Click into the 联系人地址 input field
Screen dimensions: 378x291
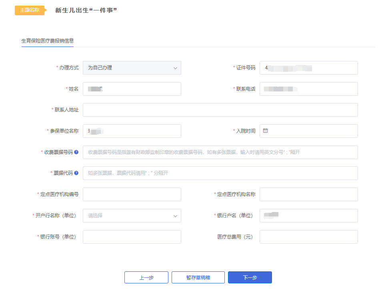click(220, 110)
